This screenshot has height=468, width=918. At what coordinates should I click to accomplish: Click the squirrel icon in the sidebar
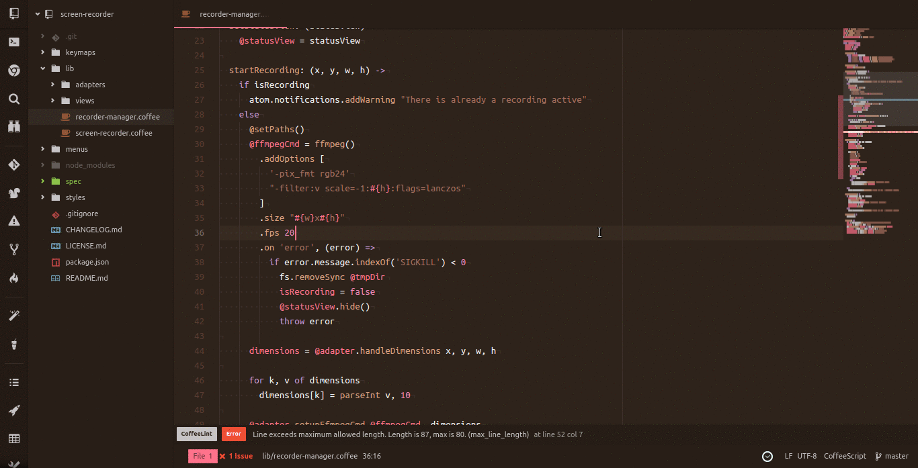tap(13, 193)
